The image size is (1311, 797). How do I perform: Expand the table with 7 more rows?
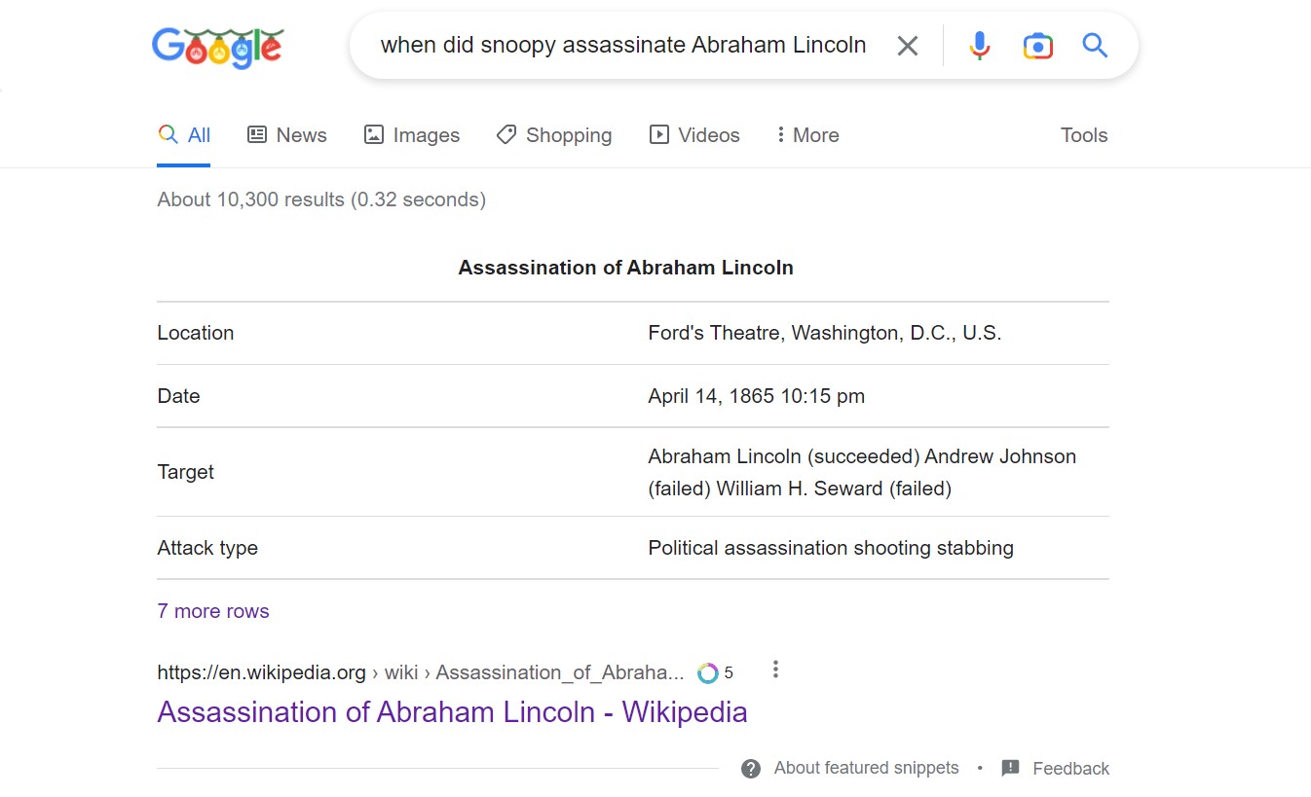tap(213, 611)
